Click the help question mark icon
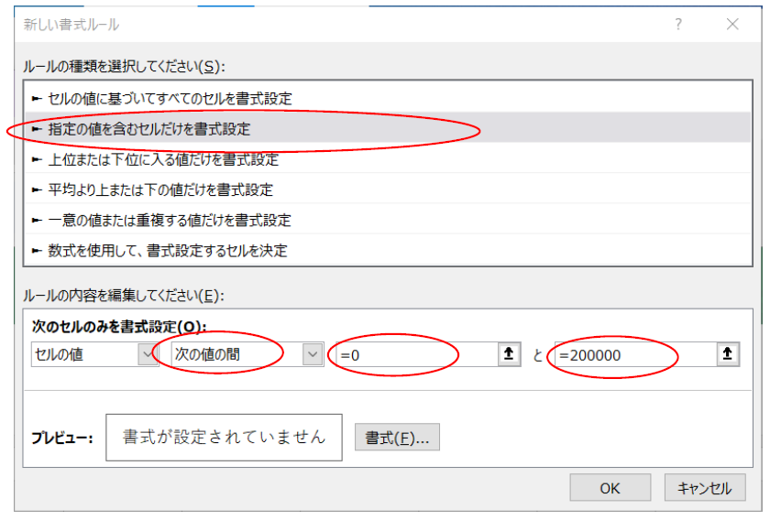 pyautogui.click(x=678, y=25)
